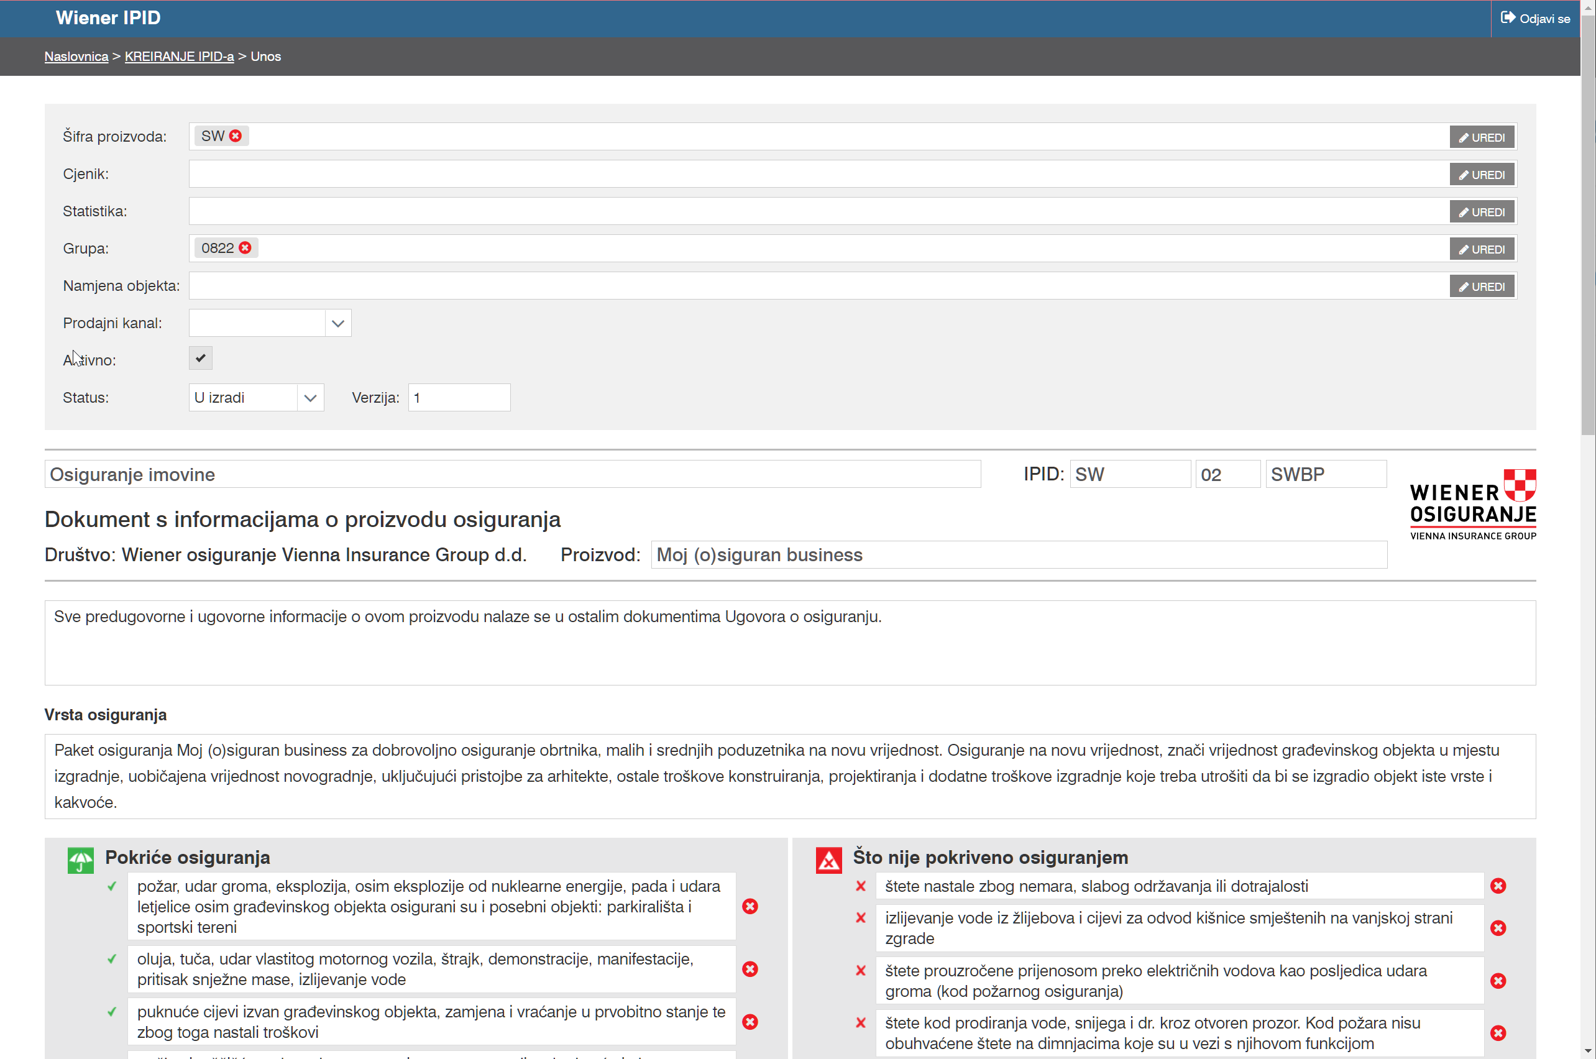Edit the puknuće cijevi coverage text

(431, 1022)
